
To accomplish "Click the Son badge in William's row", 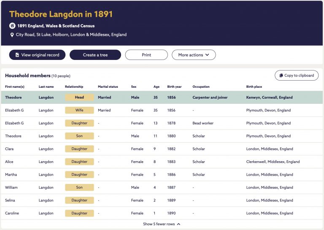I will pyautogui.click(x=79, y=187).
